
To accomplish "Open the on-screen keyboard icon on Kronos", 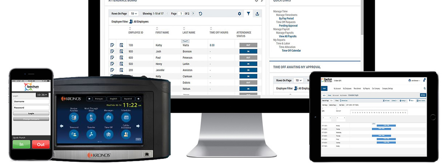I will coord(138,139).
